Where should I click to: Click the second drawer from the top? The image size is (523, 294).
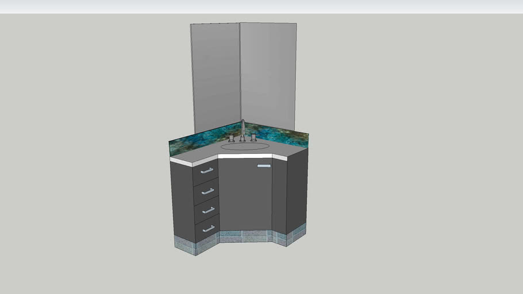tap(206, 192)
